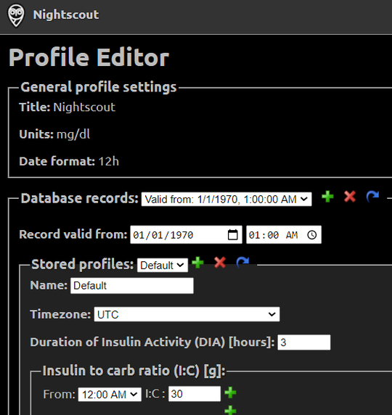Remove stored profile with red X
392x415 pixels.
point(220,263)
